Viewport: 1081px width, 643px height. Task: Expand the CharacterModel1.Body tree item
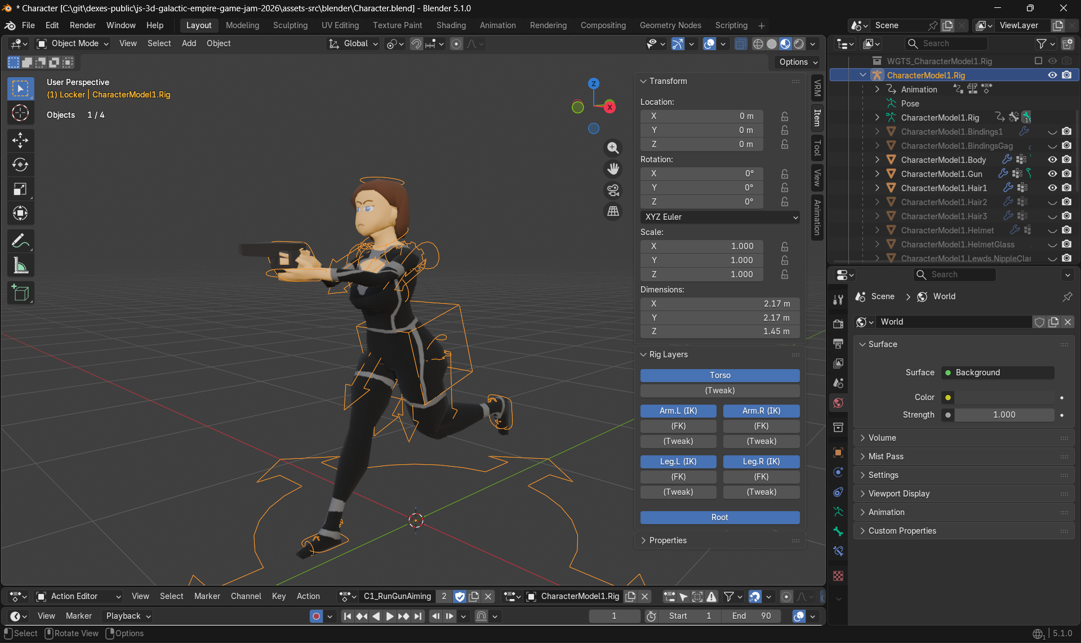pos(877,159)
